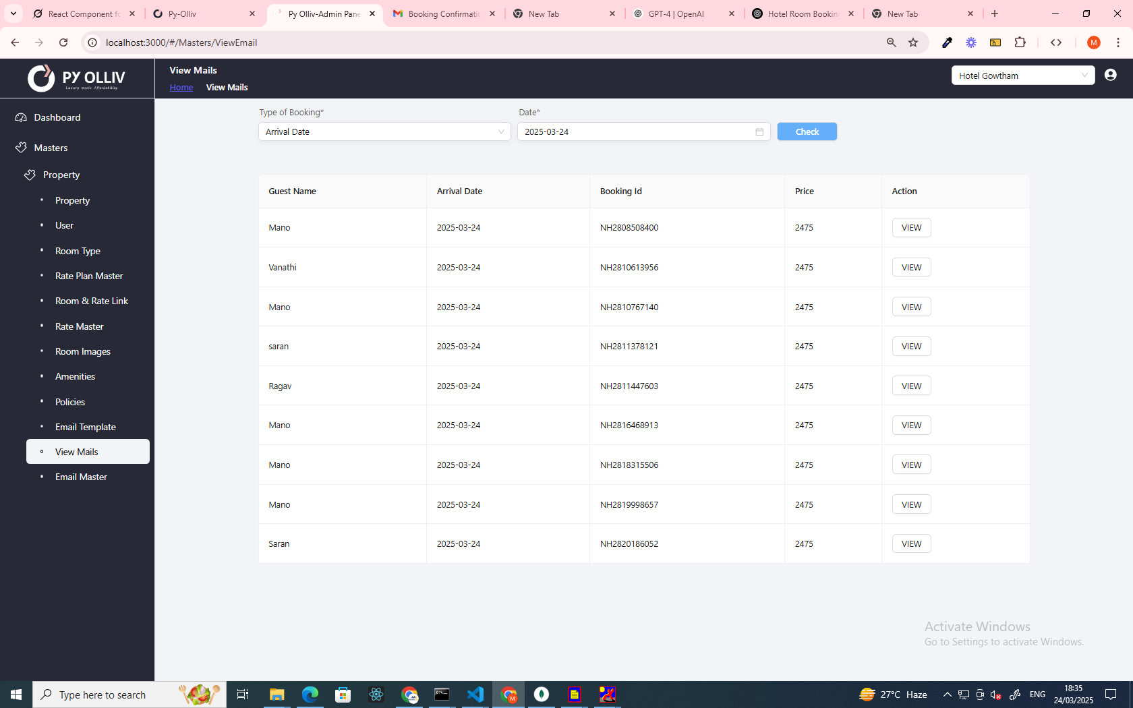Click the Dashboard sidebar icon
1133x708 pixels.
[x=21, y=117]
